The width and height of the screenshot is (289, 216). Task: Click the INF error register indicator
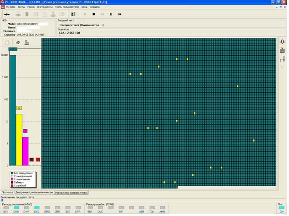(x=121, y=208)
